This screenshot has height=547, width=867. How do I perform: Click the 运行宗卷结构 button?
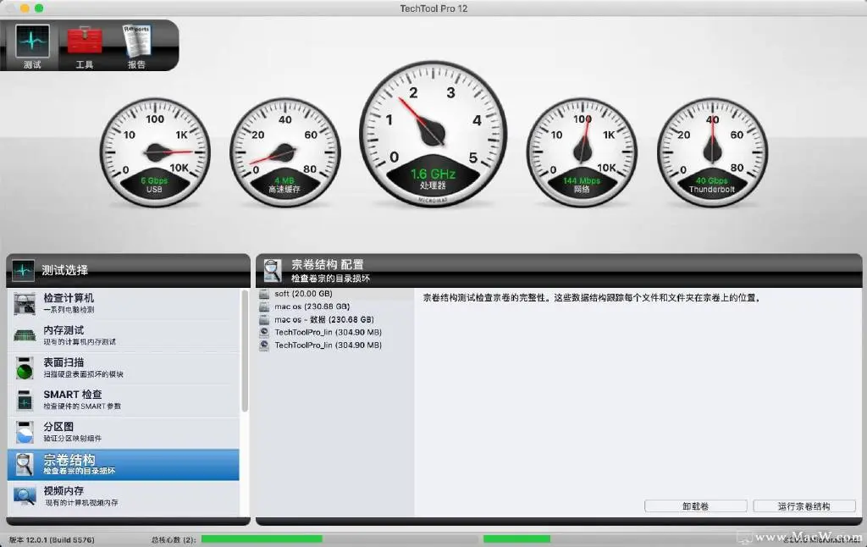click(804, 506)
